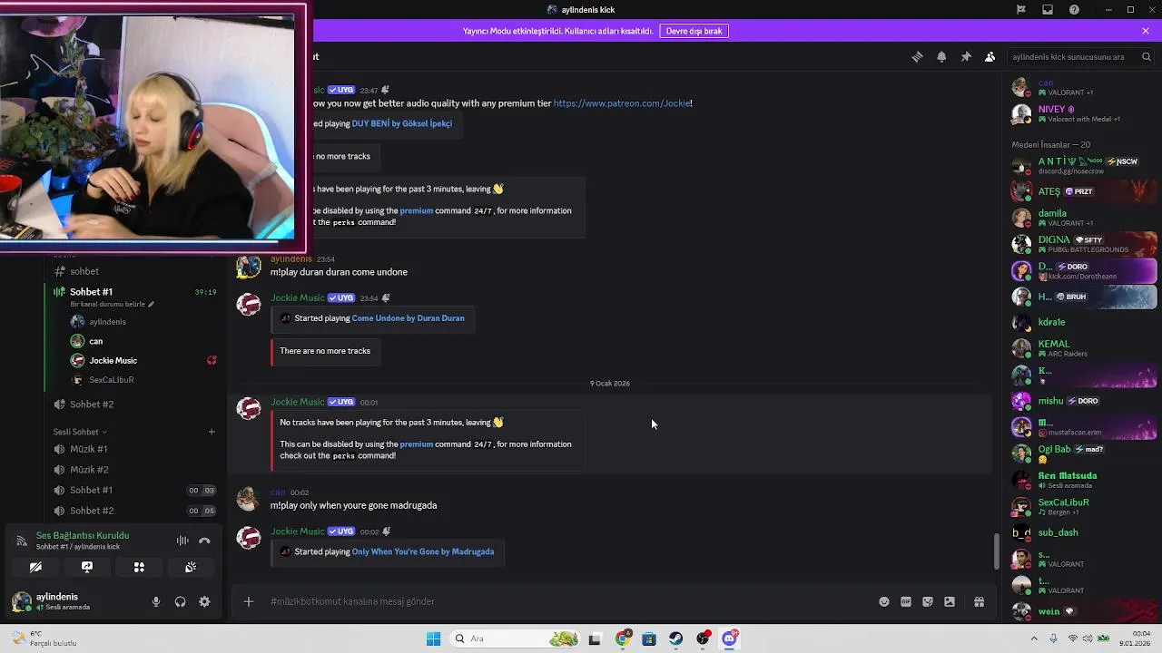
Task: Open GIF picker in message bar
Action: coord(906,601)
